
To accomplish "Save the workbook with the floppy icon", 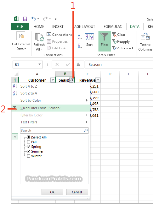I will [25, 19].
